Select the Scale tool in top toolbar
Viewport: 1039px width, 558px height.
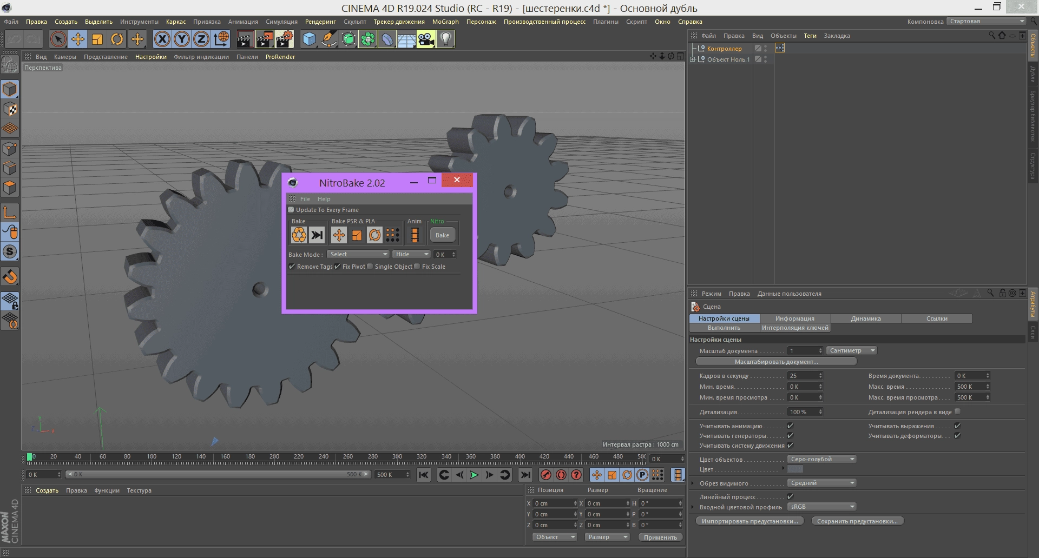pyautogui.click(x=97, y=39)
